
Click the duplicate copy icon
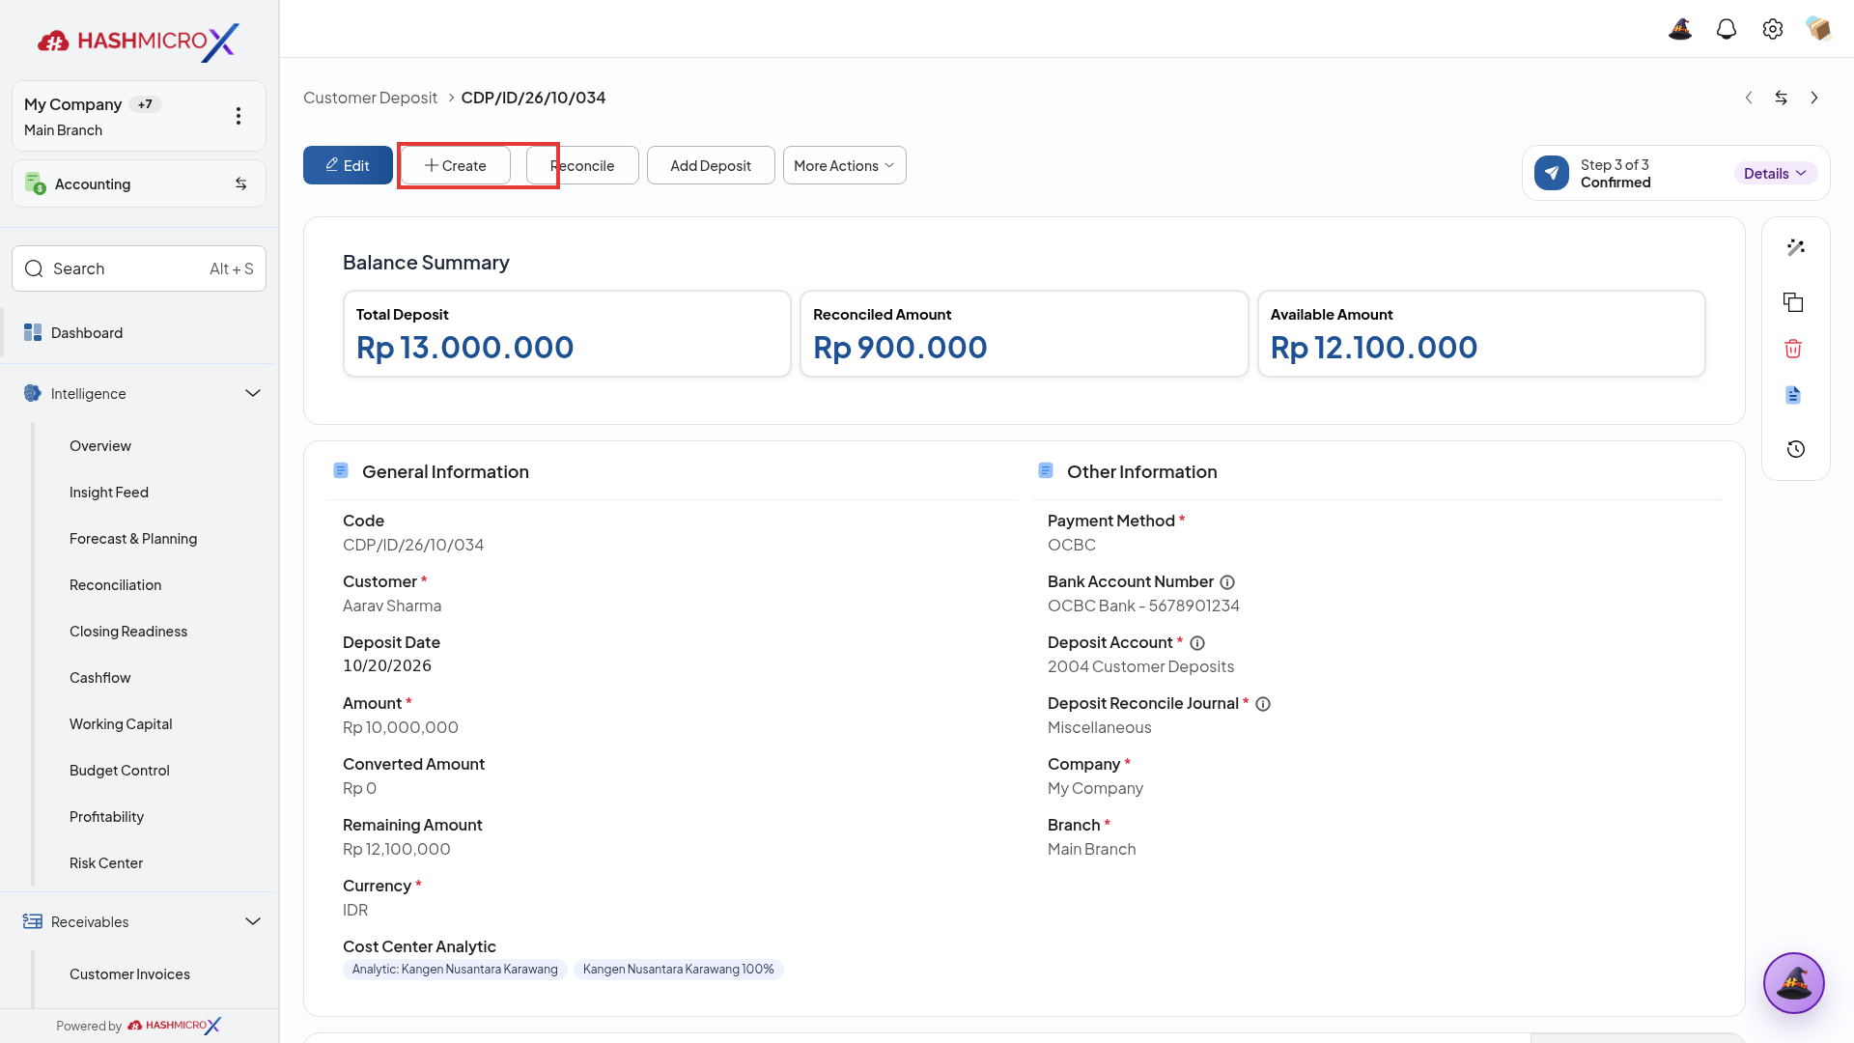(x=1793, y=302)
